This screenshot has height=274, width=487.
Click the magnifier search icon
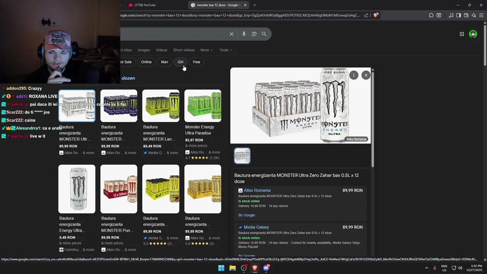coord(264,34)
